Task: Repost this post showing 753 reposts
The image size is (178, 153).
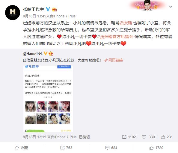Action: [66, 148]
